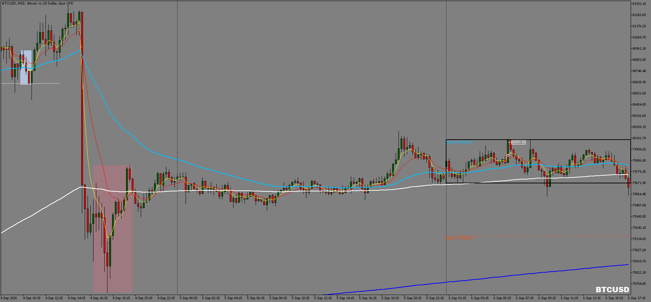The image size is (651, 302).
Task: Click 79779.35 on the price axis
Action: tap(639, 172)
